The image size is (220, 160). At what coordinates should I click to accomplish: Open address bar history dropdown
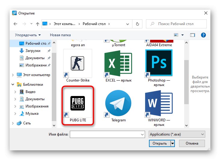pyautogui.click(x=128, y=24)
